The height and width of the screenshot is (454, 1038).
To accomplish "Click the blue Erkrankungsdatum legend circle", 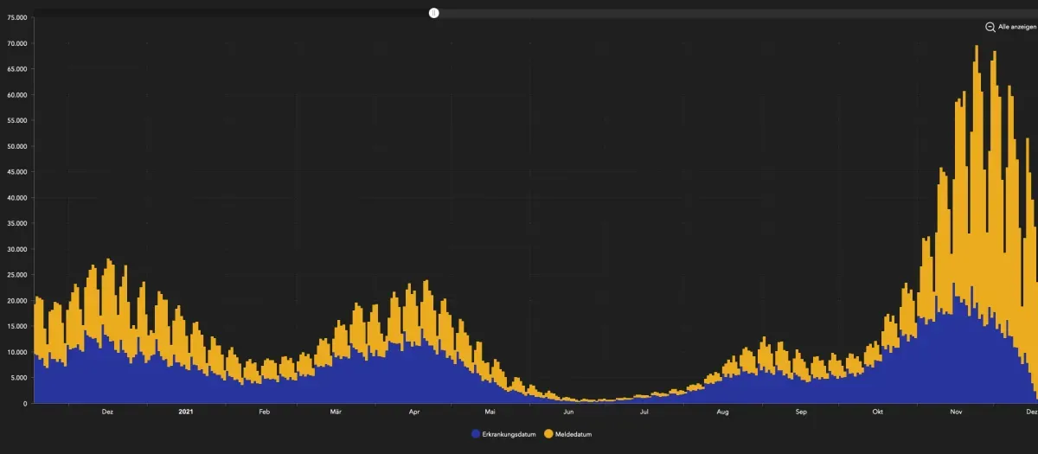I will click(x=476, y=433).
